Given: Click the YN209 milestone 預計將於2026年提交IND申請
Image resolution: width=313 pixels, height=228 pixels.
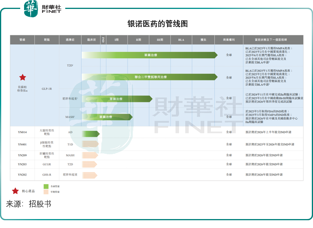Looking at the screenshot, I should tap(264, 155).
